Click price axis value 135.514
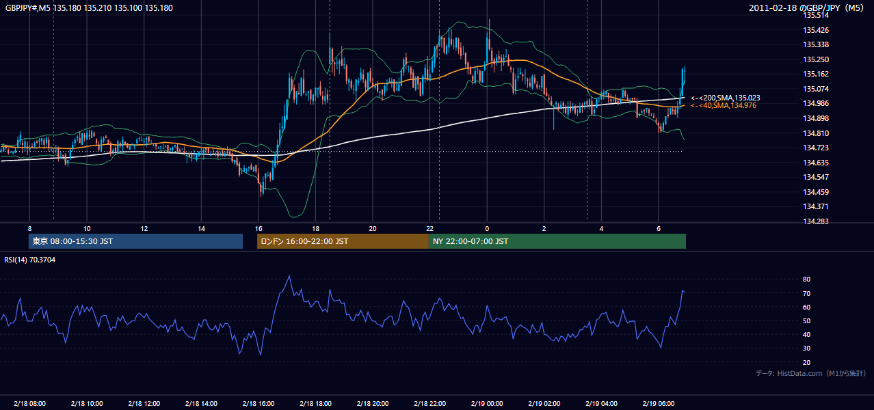 [x=815, y=15]
